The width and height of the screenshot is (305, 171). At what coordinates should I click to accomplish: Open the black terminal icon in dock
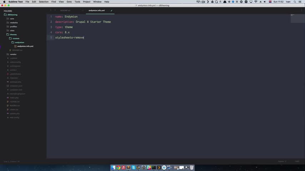[x=154, y=167]
